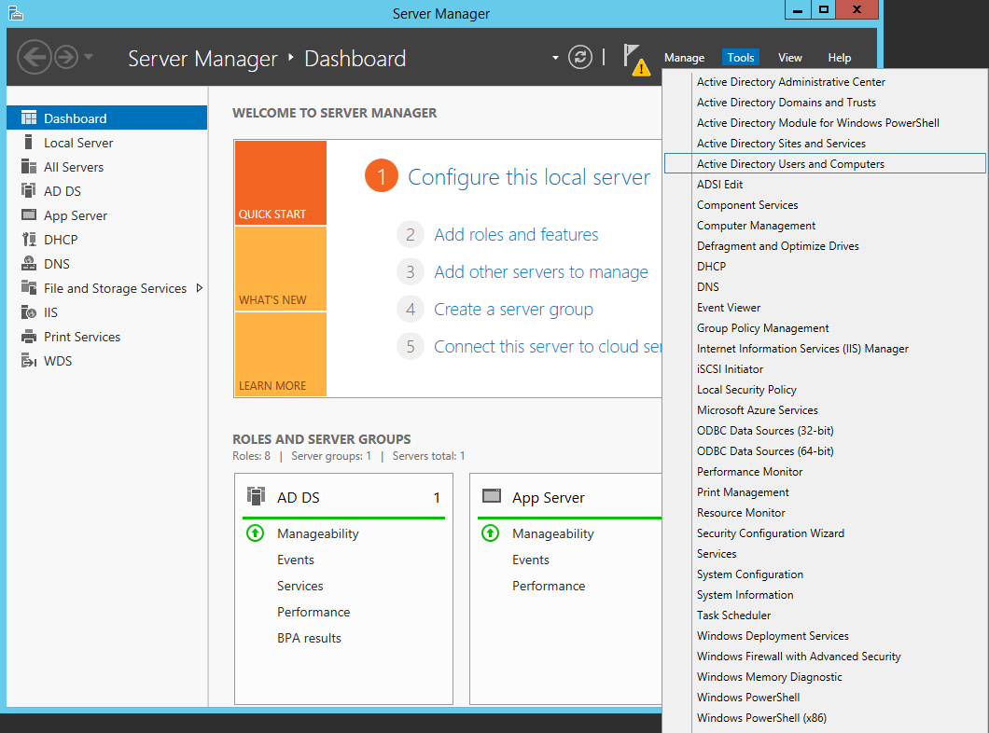Click App Server Manageability green status icon
989x733 pixels.
(x=490, y=533)
